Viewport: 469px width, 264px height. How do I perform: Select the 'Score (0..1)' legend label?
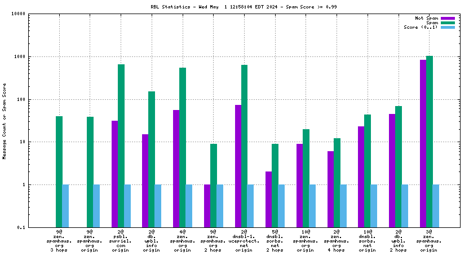(421, 28)
